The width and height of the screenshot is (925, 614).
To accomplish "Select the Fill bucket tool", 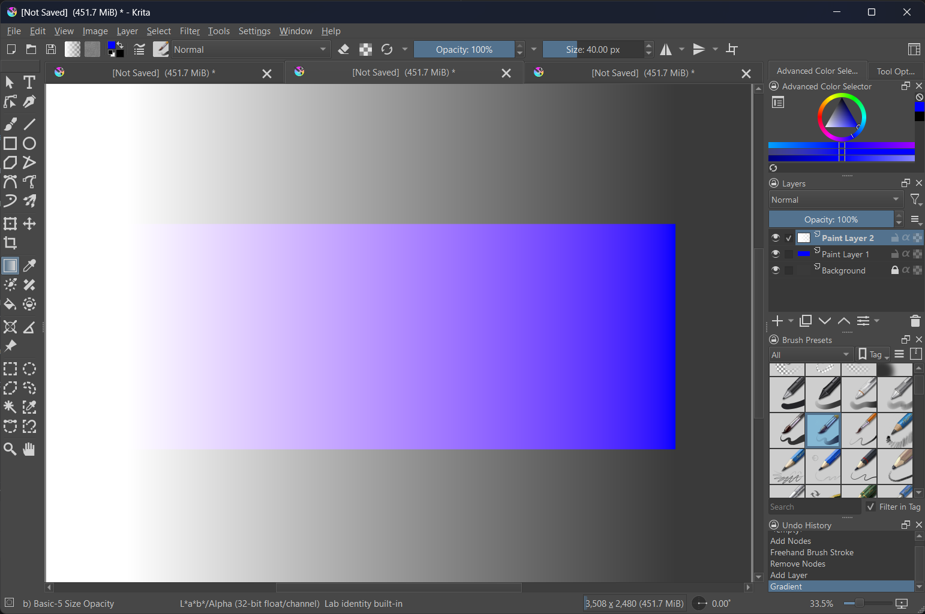I will point(10,304).
